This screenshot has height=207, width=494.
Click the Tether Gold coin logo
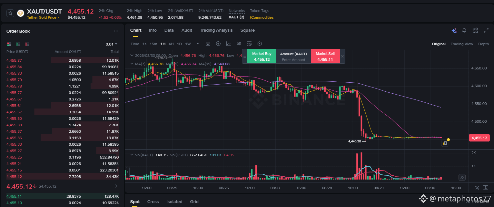[x=21, y=13]
